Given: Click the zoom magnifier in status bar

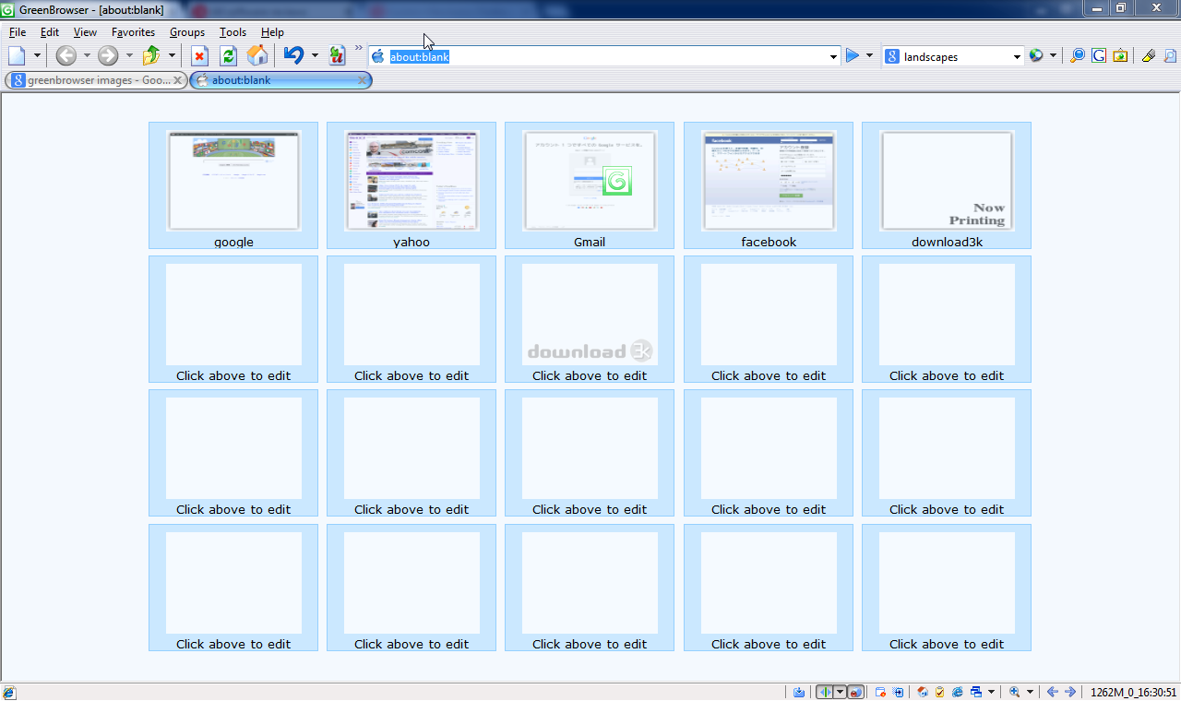Looking at the screenshot, I should (x=1015, y=692).
